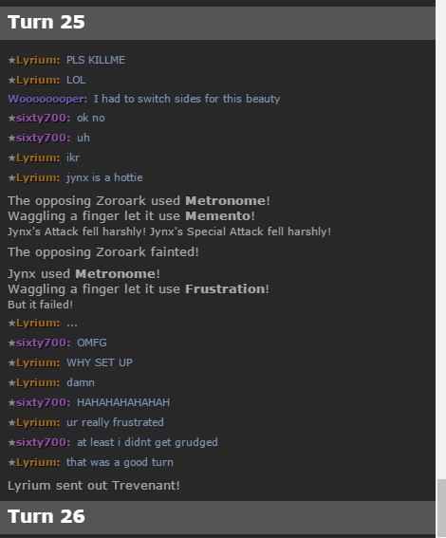Click Lyrium's name beside the "LOL" message
The height and width of the screenshot is (538, 446).
[x=38, y=80]
